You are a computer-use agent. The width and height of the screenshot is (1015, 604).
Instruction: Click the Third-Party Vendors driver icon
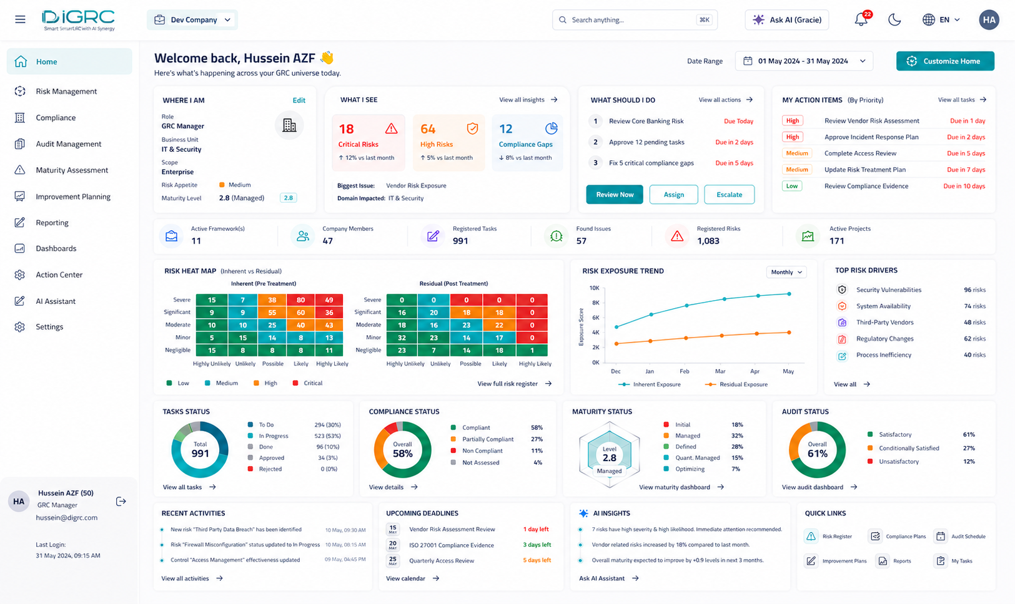tap(842, 323)
